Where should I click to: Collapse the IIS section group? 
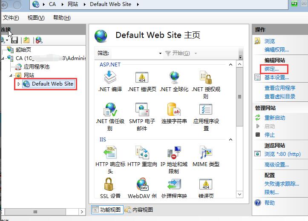pos(230,140)
